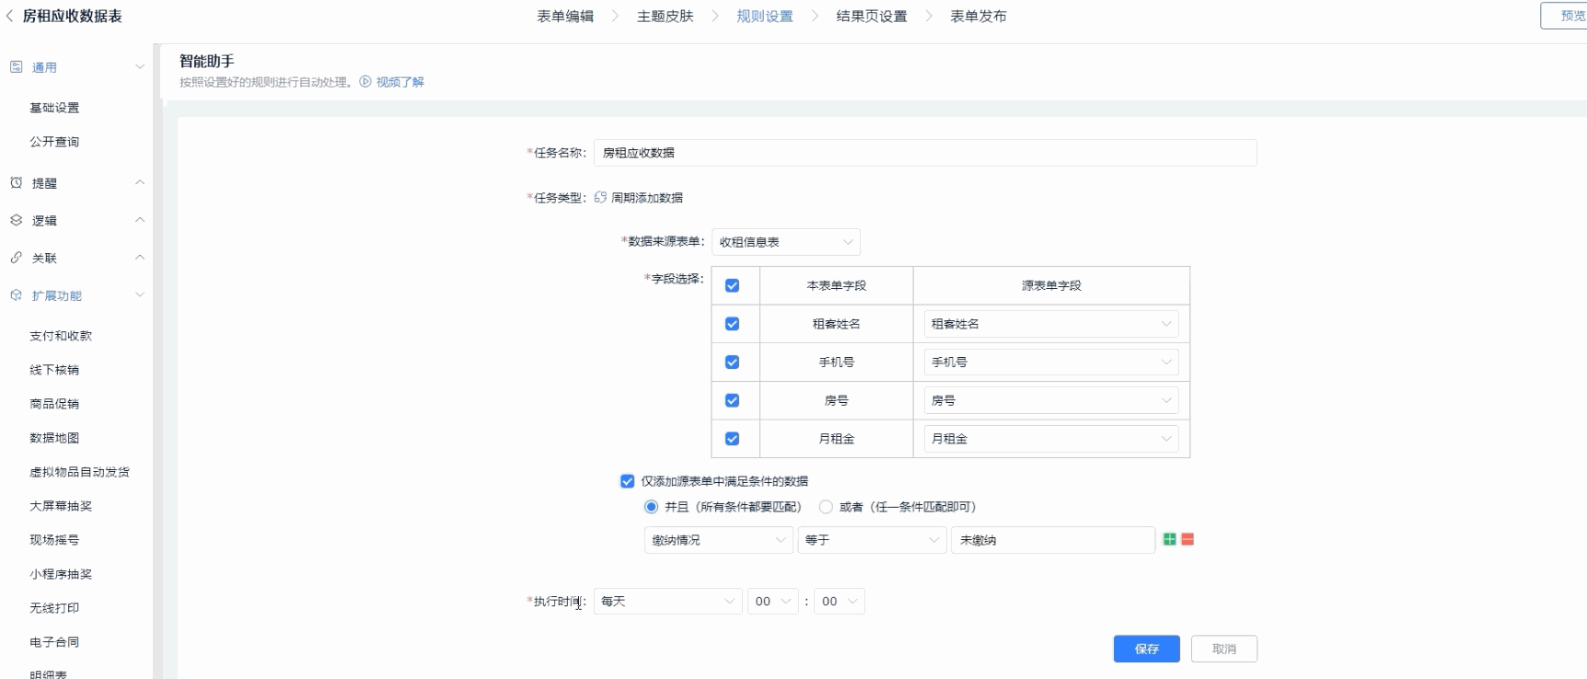Open the 数据来源表单 dropdown showing 收租信息表
1587x679 pixels.
tap(785, 242)
